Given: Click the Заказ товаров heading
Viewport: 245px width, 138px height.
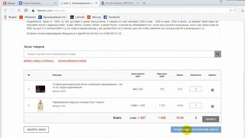Looking at the screenshot, I should click(x=34, y=47).
